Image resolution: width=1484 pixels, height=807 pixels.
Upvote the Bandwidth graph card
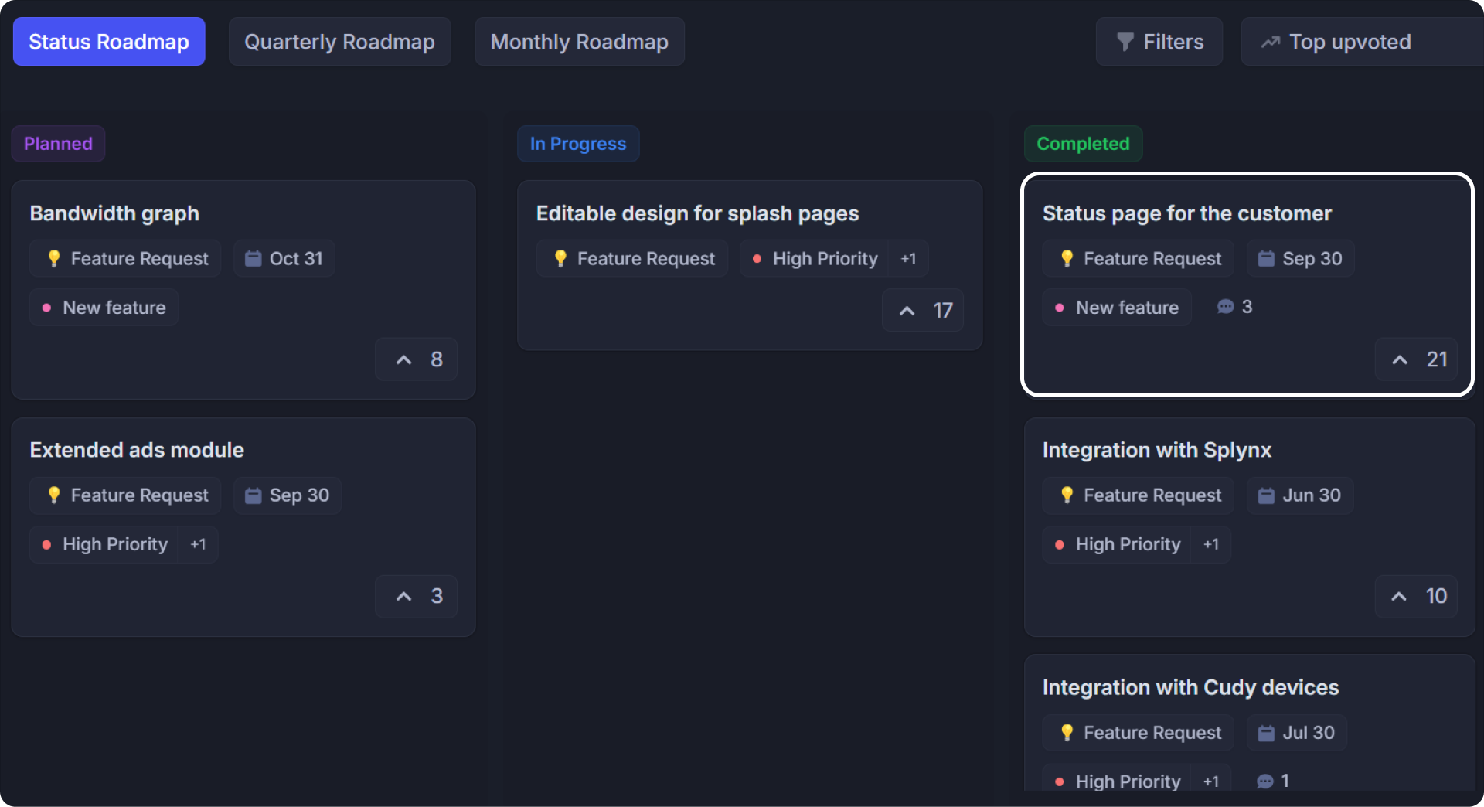[416, 359]
